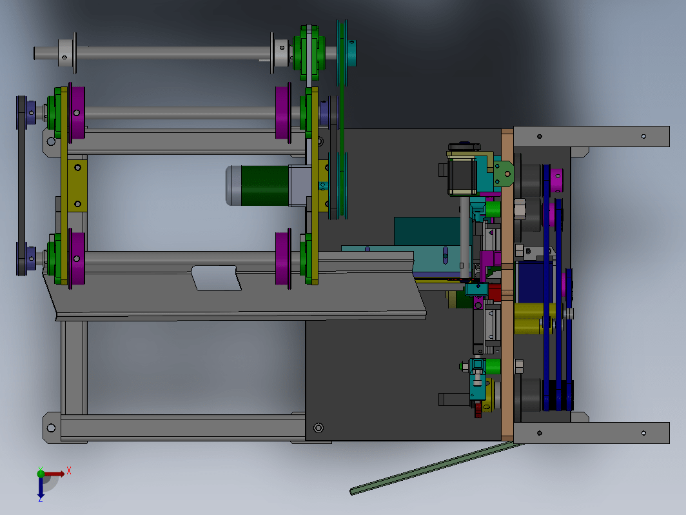Select the teal pulley hub on the top shaft
The image size is (686, 515).
coord(352,53)
